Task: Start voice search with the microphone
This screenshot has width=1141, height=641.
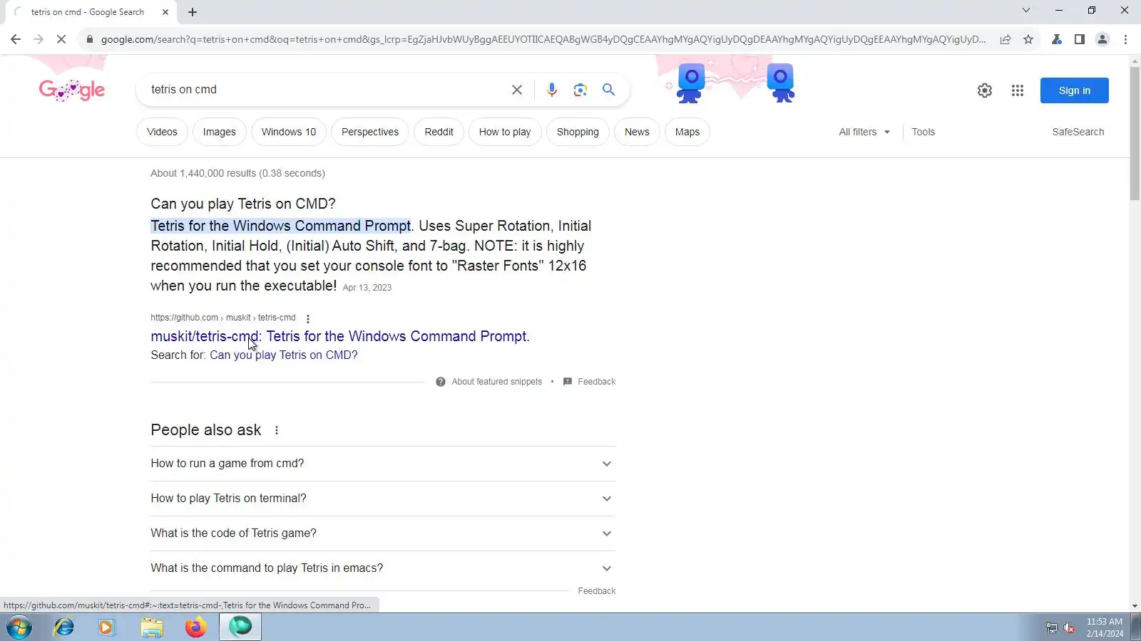Action: coord(552,90)
